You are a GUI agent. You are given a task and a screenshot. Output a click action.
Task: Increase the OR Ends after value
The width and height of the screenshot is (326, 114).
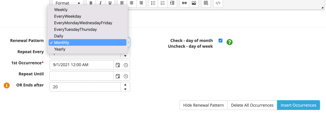point(125,84)
